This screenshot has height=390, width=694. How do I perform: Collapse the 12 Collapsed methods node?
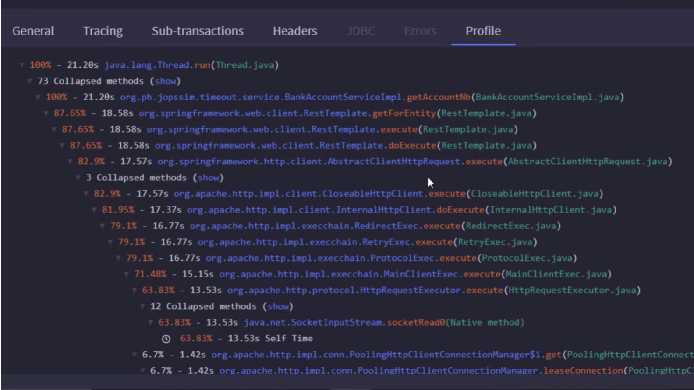pos(142,306)
